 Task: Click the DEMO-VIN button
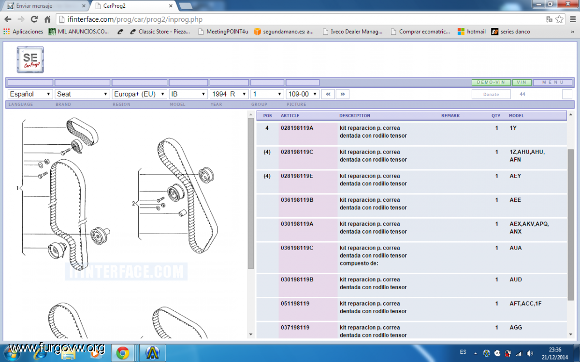tap(491, 83)
